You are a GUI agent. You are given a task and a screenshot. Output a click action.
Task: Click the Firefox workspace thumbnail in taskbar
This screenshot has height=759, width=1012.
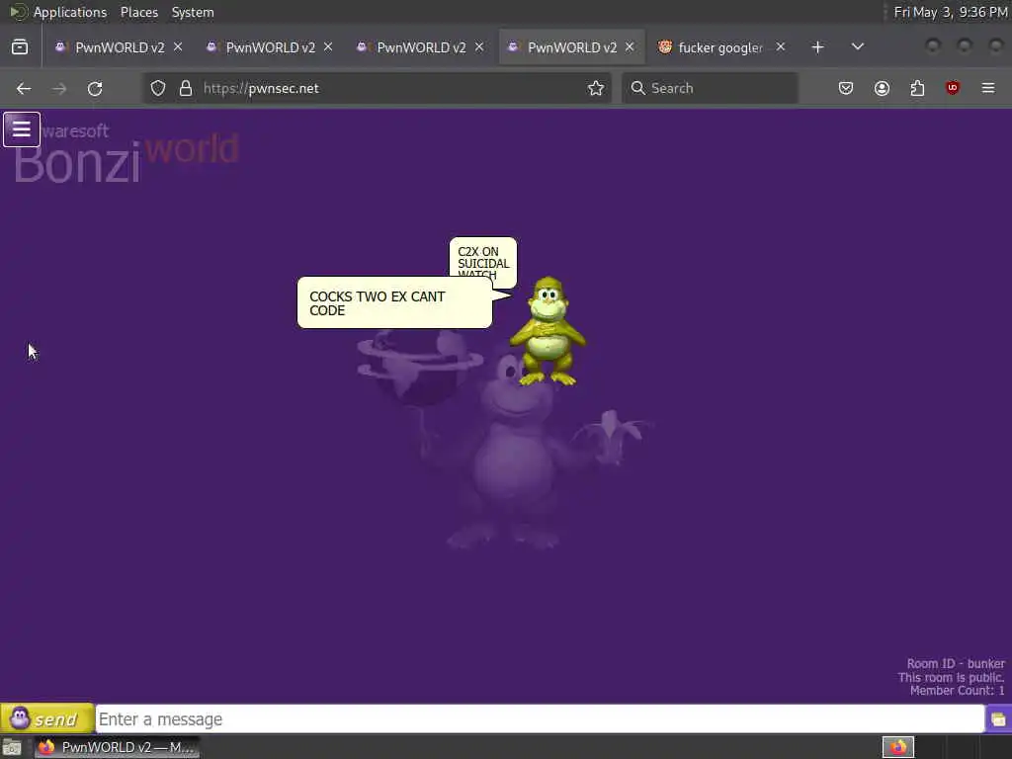pyautogui.click(x=897, y=747)
